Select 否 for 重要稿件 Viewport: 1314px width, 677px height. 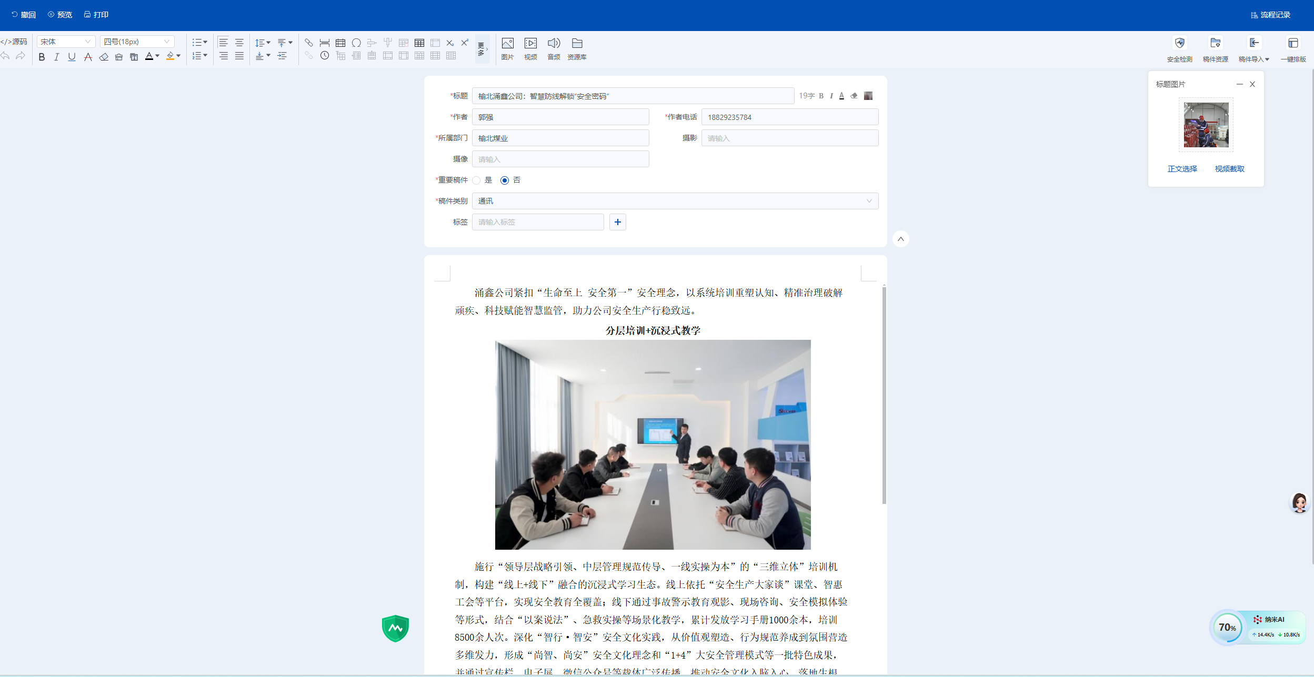pyautogui.click(x=505, y=180)
